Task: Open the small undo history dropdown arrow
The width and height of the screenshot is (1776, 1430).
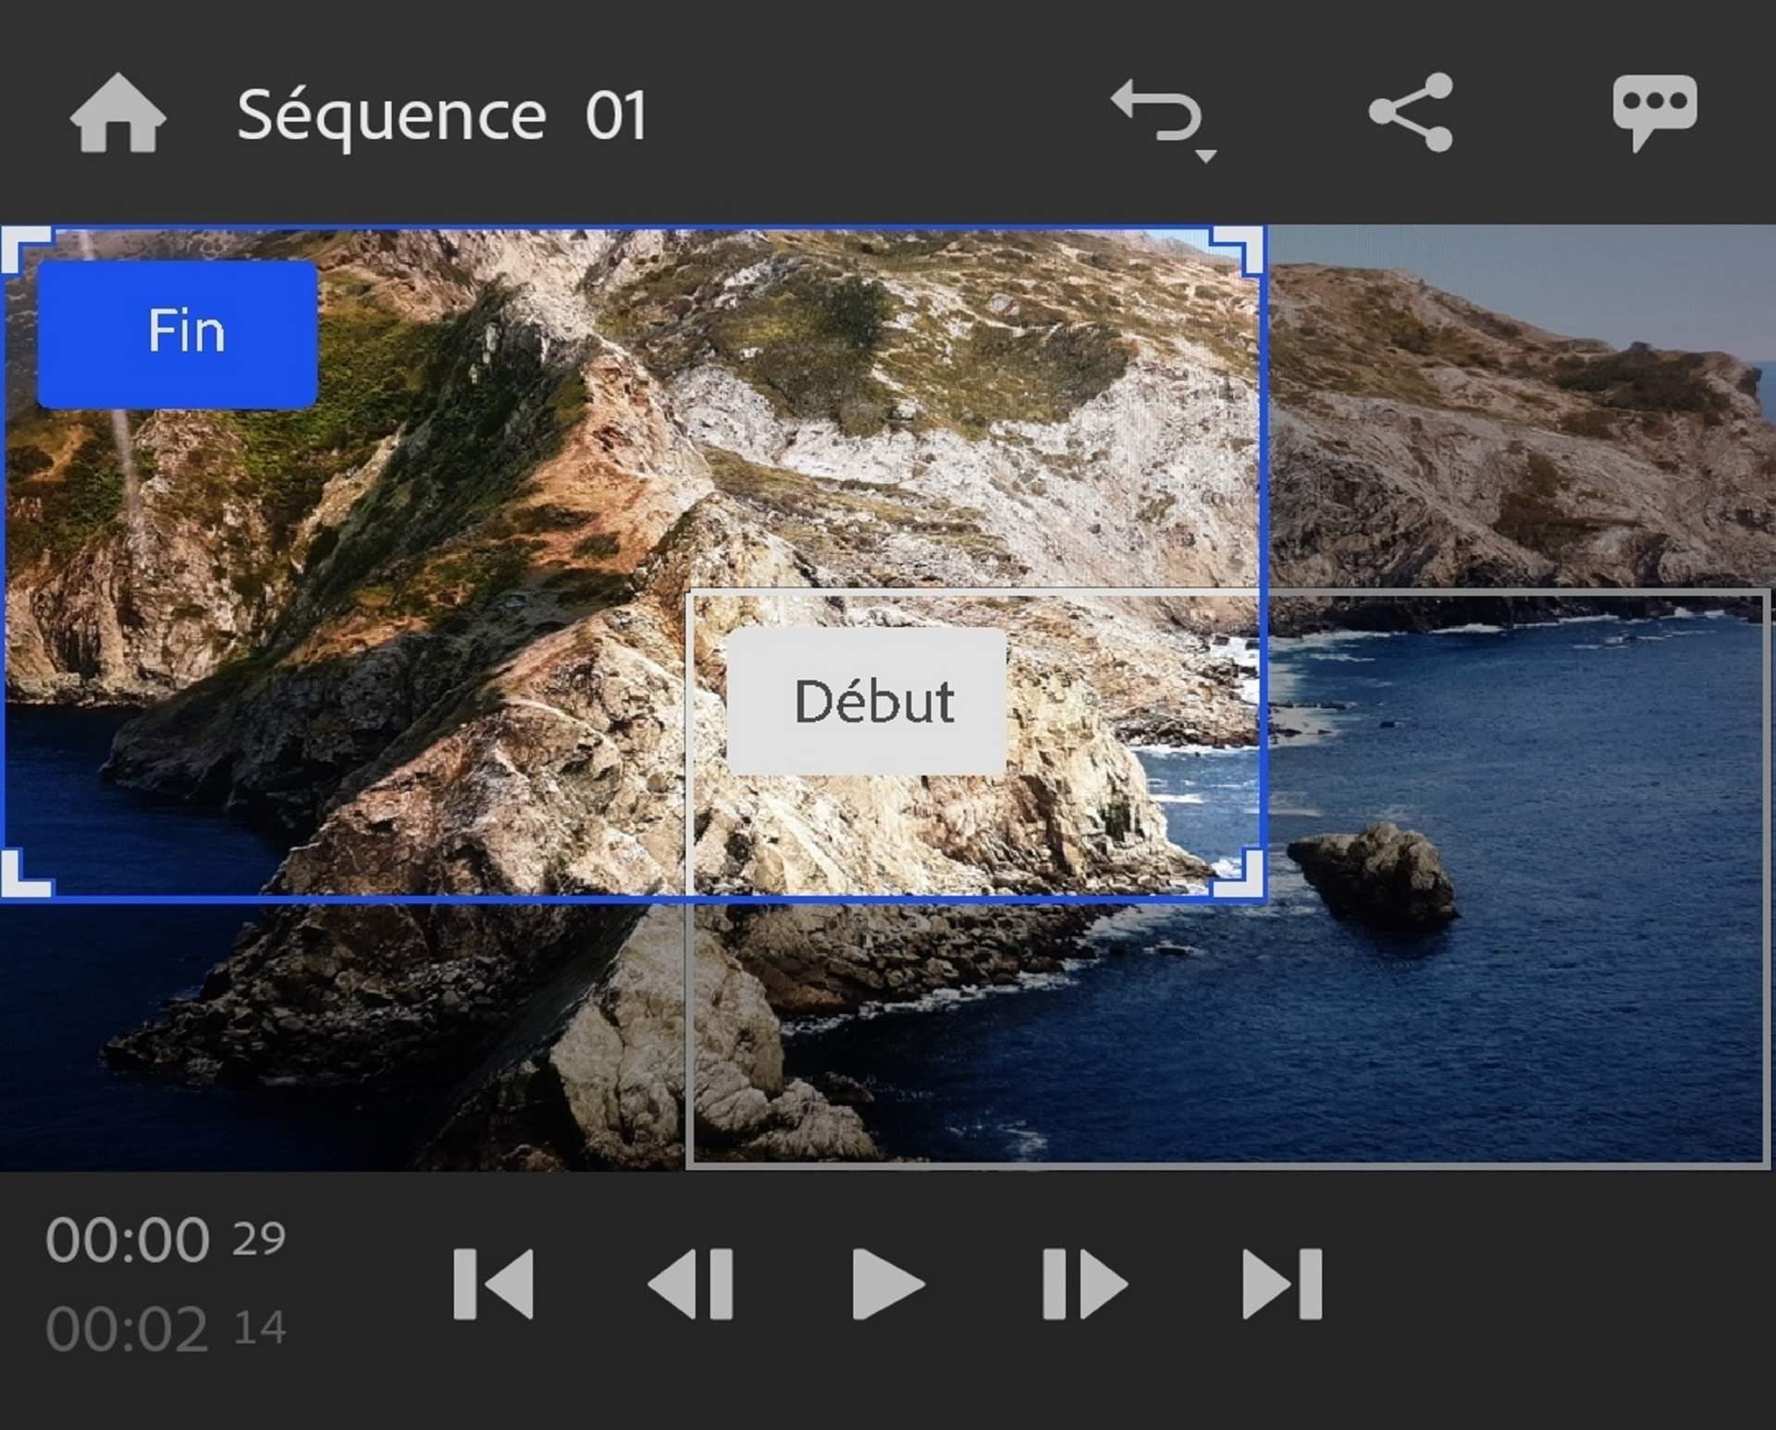Action: tap(1204, 156)
